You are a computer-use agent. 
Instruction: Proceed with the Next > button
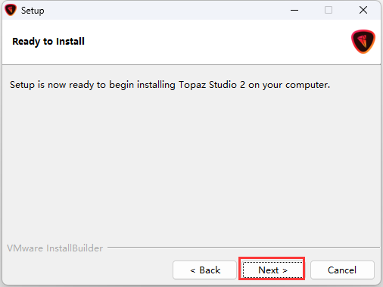pos(272,270)
